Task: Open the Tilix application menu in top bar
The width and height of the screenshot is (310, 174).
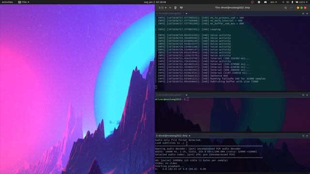Action: pos(24,2)
